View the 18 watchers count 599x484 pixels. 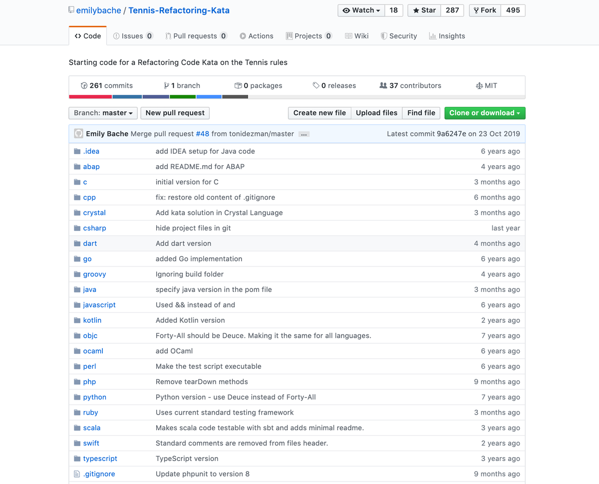click(x=394, y=10)
